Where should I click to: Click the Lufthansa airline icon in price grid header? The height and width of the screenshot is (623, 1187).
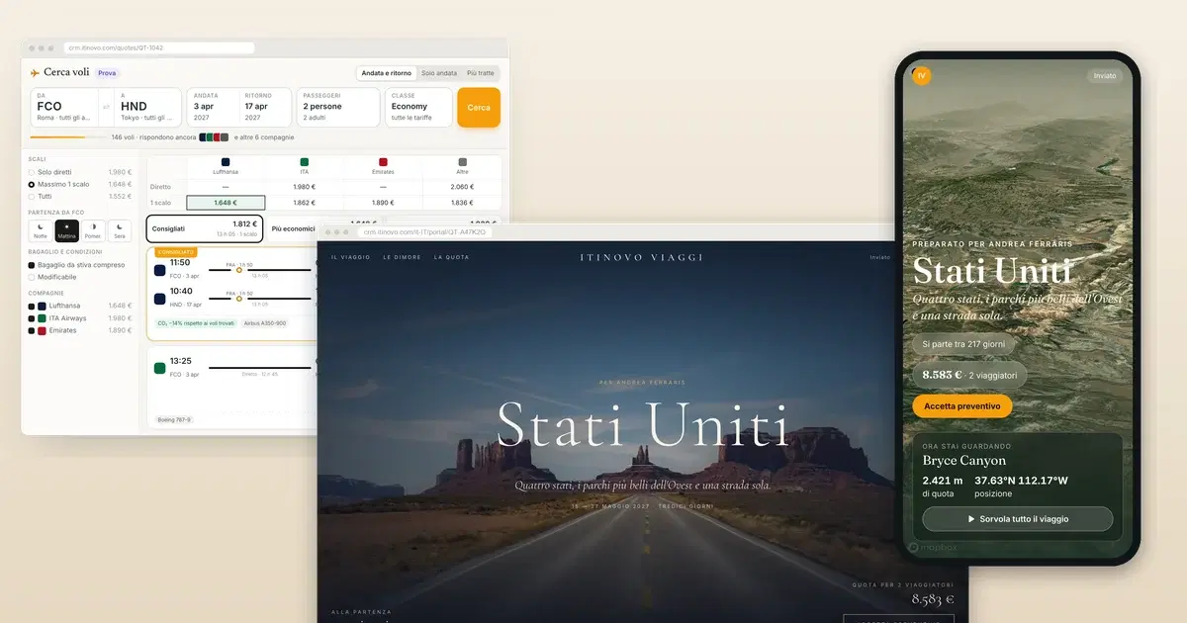pos(226,162)
